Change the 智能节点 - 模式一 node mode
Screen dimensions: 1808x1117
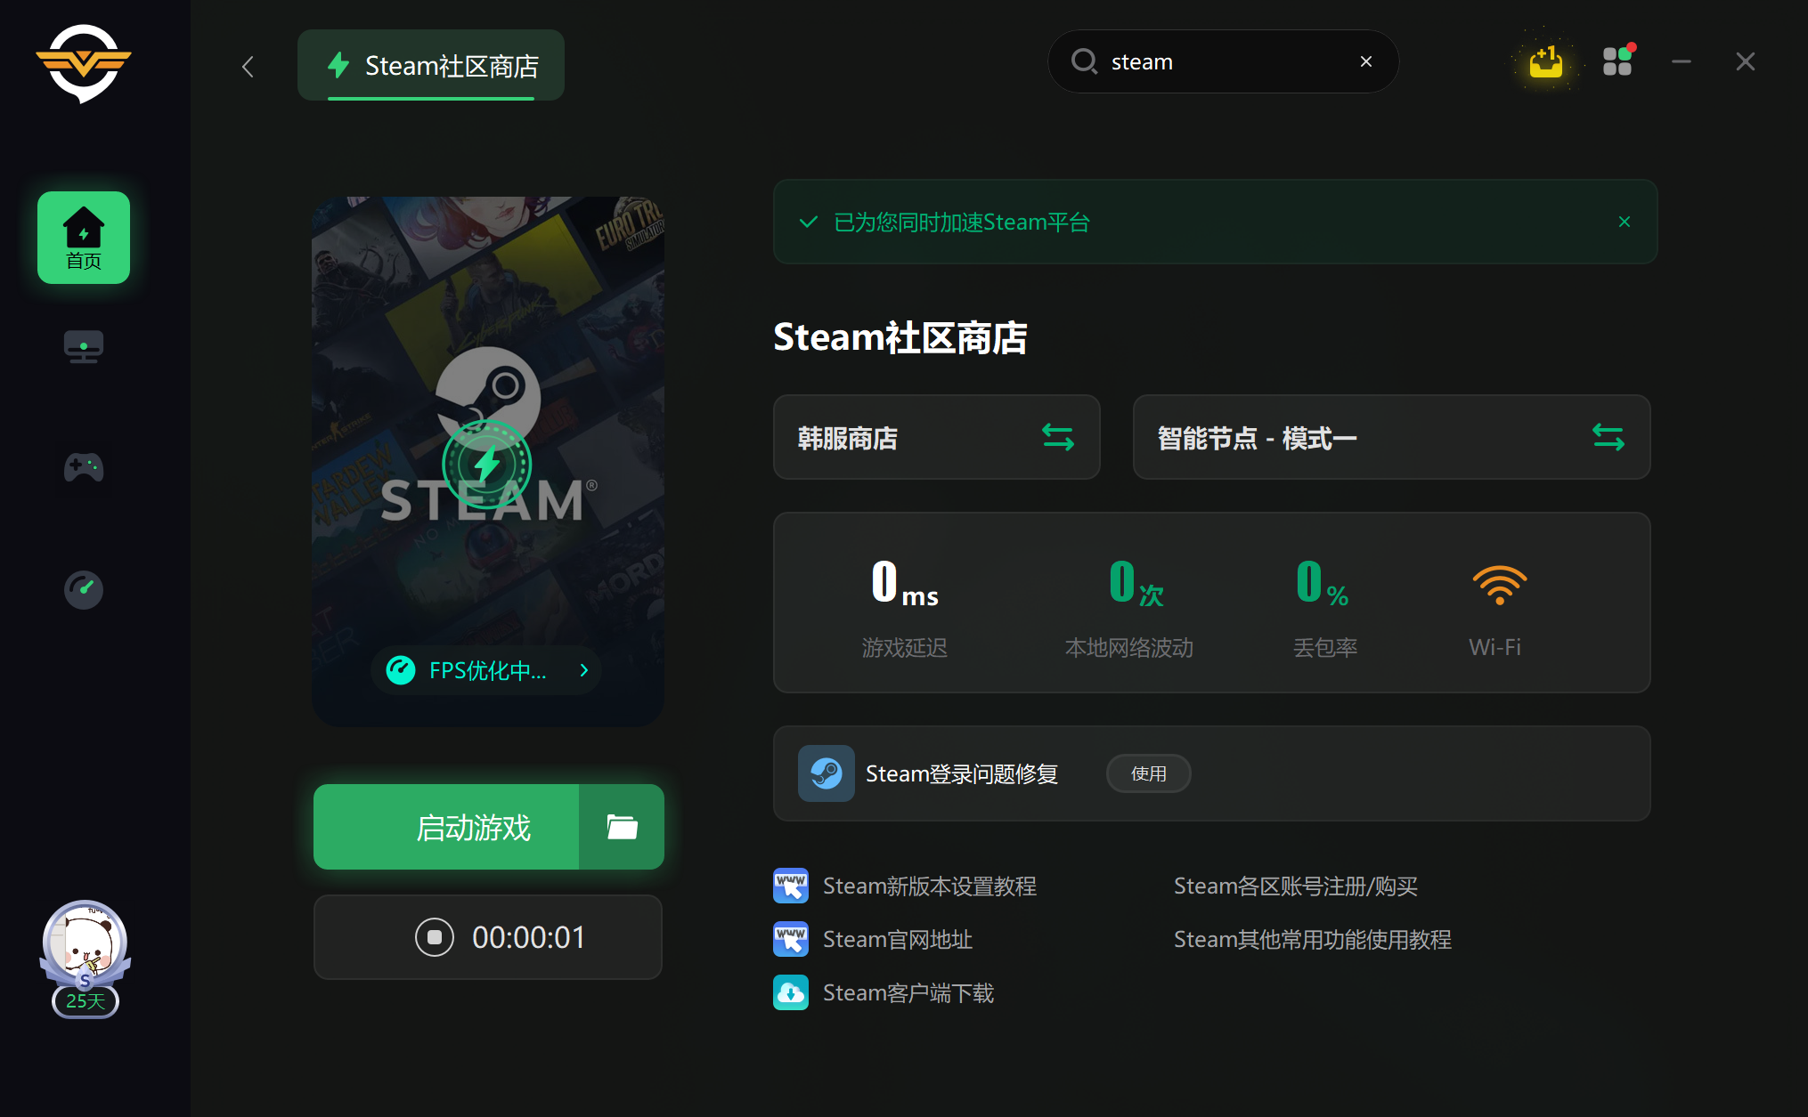click(1608, 437)
